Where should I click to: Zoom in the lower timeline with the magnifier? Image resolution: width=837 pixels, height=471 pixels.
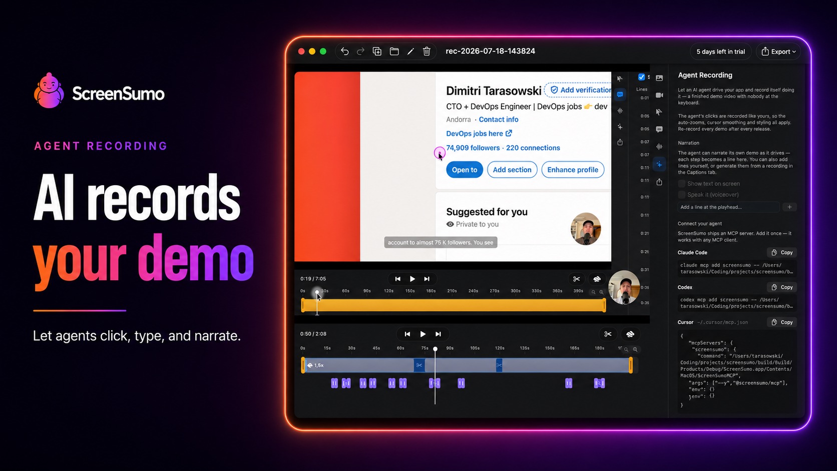(x=635, y=349)
